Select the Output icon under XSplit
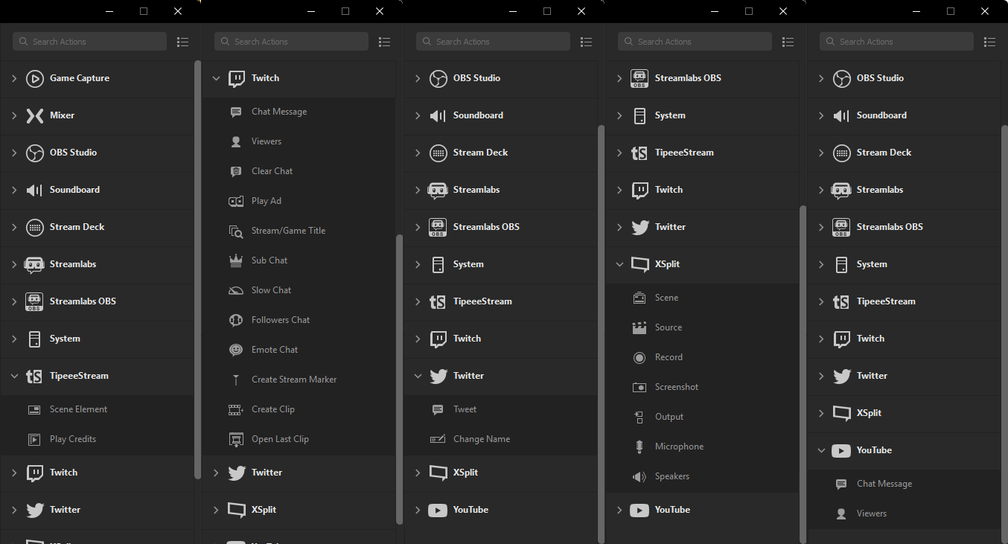Screen dimensions: 1008x544 click(639, 417)
